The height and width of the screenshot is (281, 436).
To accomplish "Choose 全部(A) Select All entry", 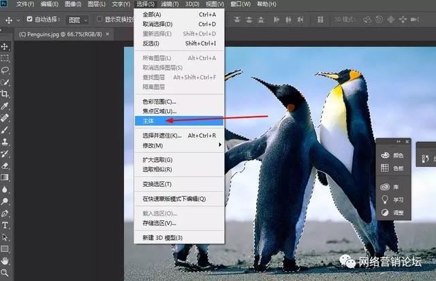I will coord(179,14).
